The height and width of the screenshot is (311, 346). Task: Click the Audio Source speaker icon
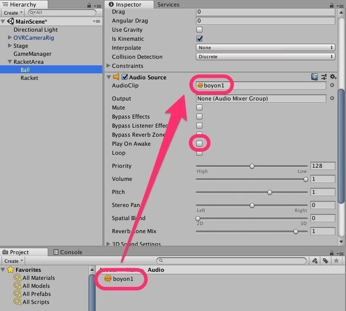116,77
